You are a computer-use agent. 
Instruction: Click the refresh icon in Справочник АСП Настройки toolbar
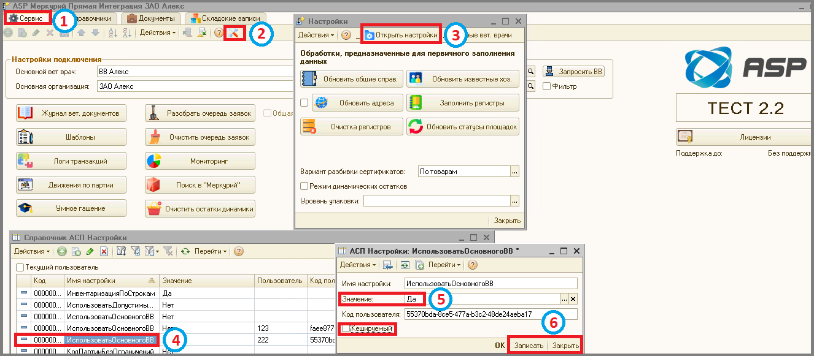click(x=185, y=251)
